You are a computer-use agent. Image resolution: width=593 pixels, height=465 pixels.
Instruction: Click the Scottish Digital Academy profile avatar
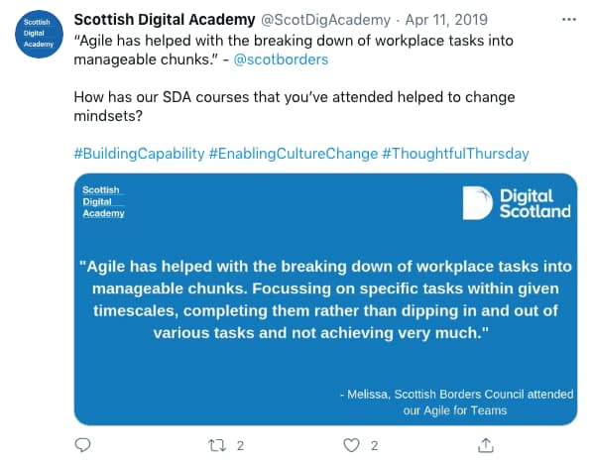pos(39,34)
